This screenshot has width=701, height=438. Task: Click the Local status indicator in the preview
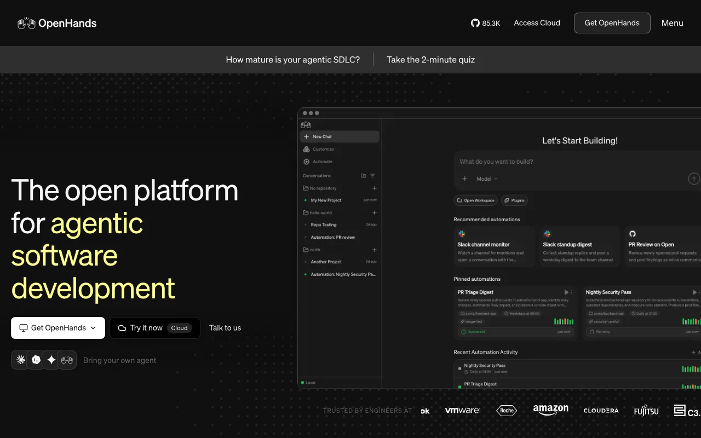(x=308, y=383)
